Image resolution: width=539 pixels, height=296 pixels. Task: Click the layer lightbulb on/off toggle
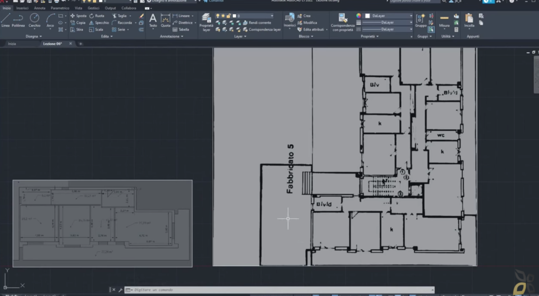coord(217,16)
